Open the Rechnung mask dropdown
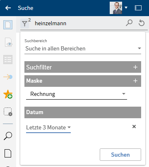149x167 pixels. [x=77, y=94]
